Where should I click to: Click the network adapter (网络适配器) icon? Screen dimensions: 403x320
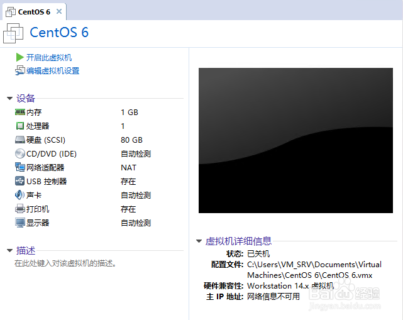20,167
